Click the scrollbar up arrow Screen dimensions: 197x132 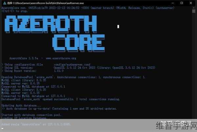point(194,8)
